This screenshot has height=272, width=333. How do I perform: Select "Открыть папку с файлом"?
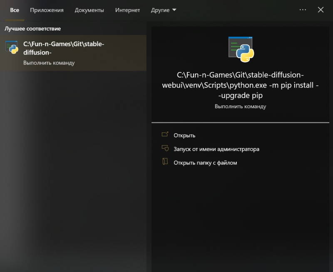pyautogui.click(x=205, y=162)
